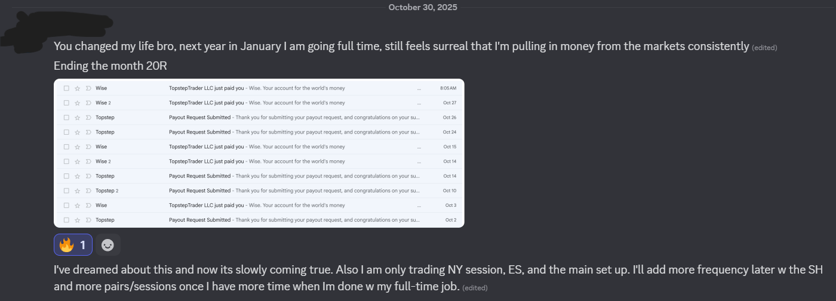Expand the ellipsis on 8:05 AM Wise email
Screen dimensions: 836x301
[x=419, y=88]
